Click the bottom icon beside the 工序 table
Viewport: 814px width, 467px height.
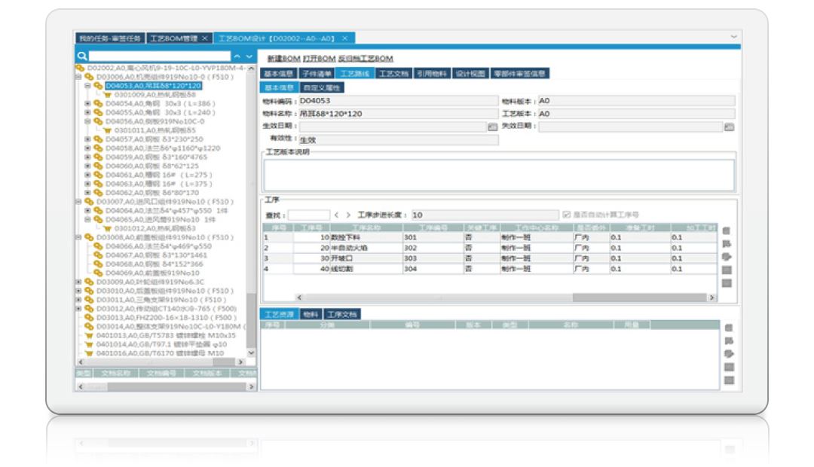pos(727,283)
